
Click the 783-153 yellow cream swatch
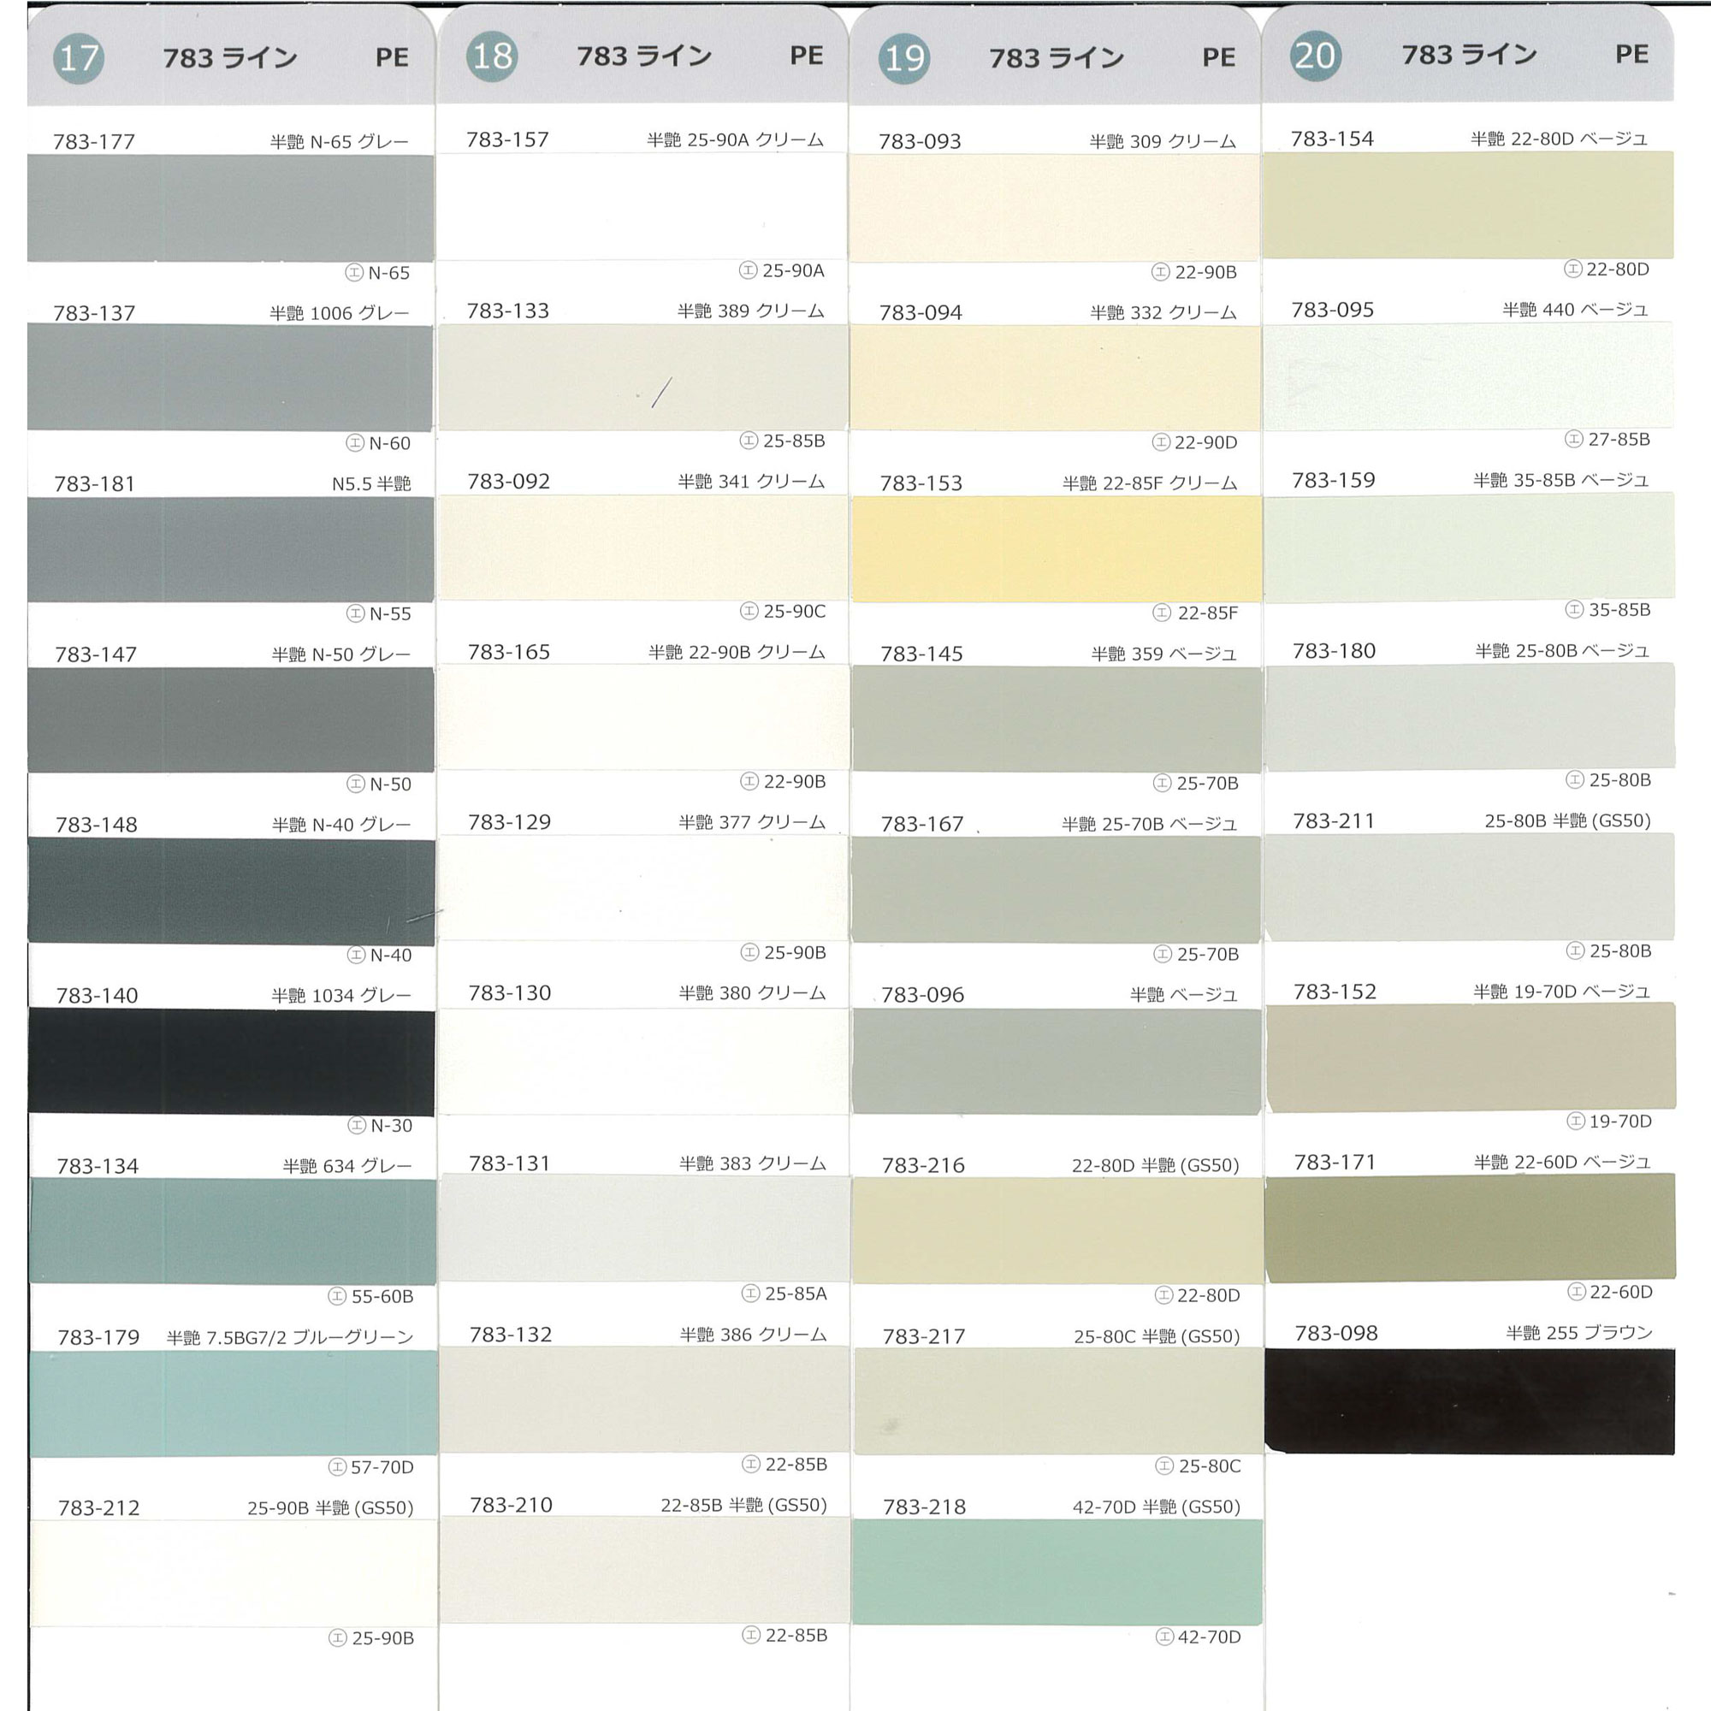1057,549
